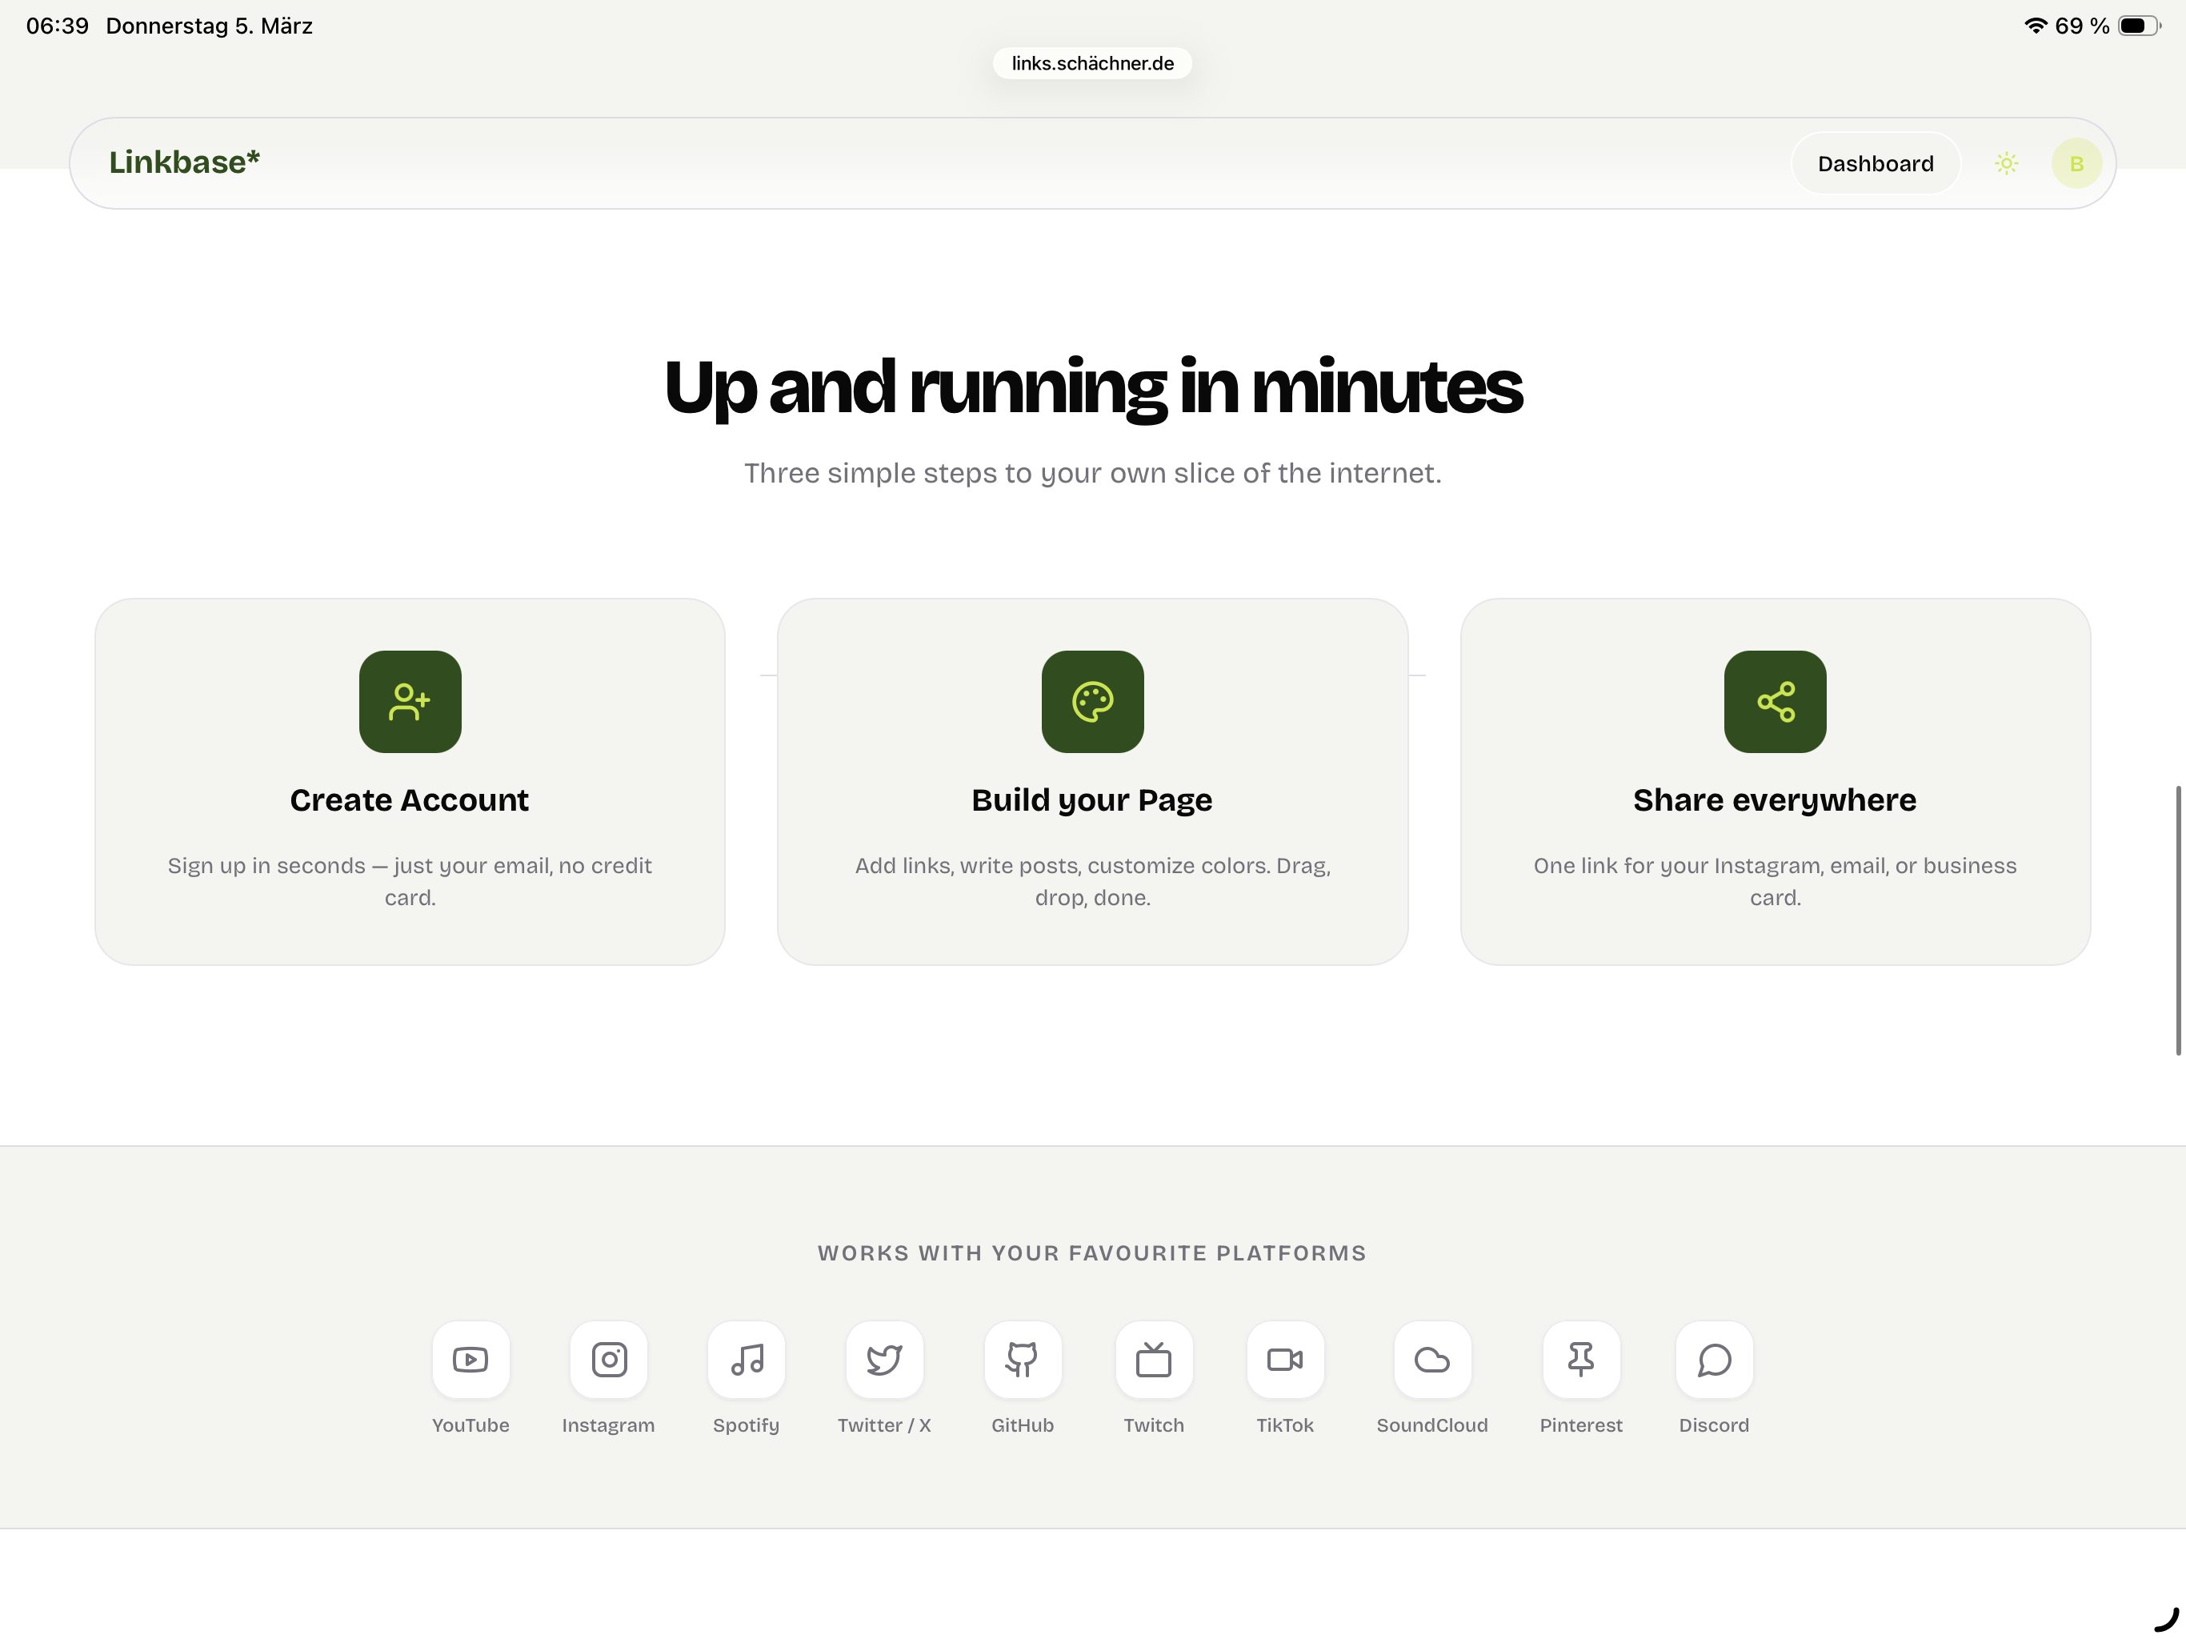Click the share icon above Share everywhere
This screenshot has height=1639, width=2186.
1774,702
